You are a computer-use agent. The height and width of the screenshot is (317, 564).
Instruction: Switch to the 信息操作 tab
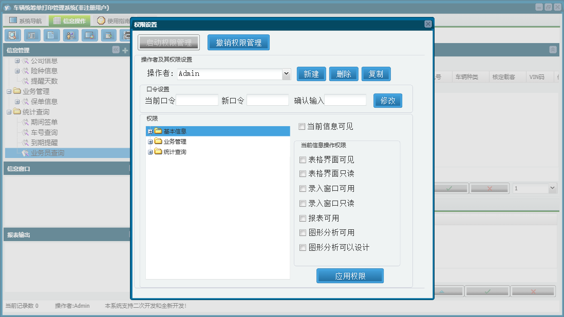coord(70,21)
